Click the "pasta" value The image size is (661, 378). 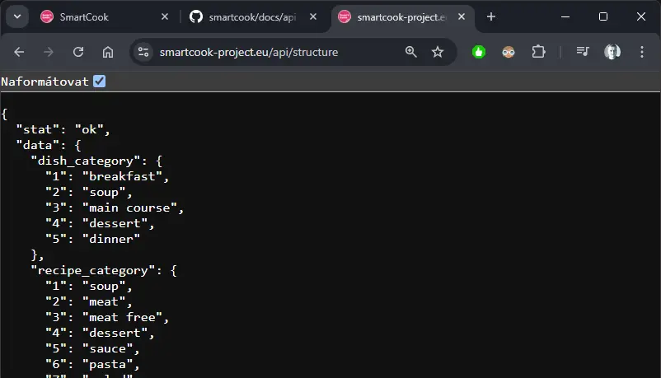click(107, 364)
